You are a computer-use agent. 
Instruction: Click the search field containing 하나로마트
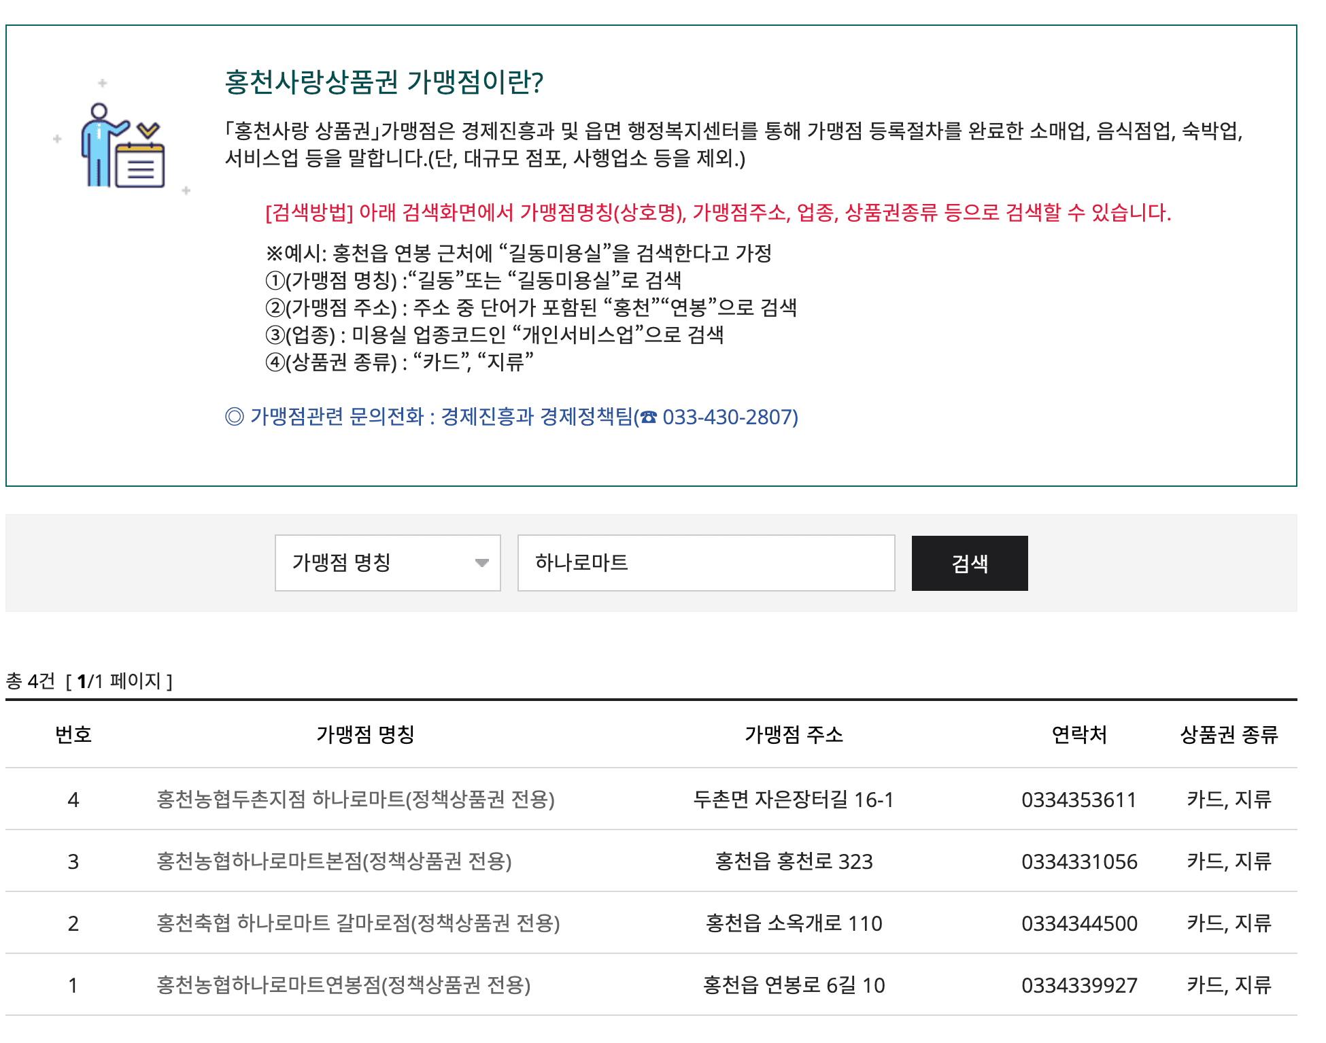[x=706, y=563]
